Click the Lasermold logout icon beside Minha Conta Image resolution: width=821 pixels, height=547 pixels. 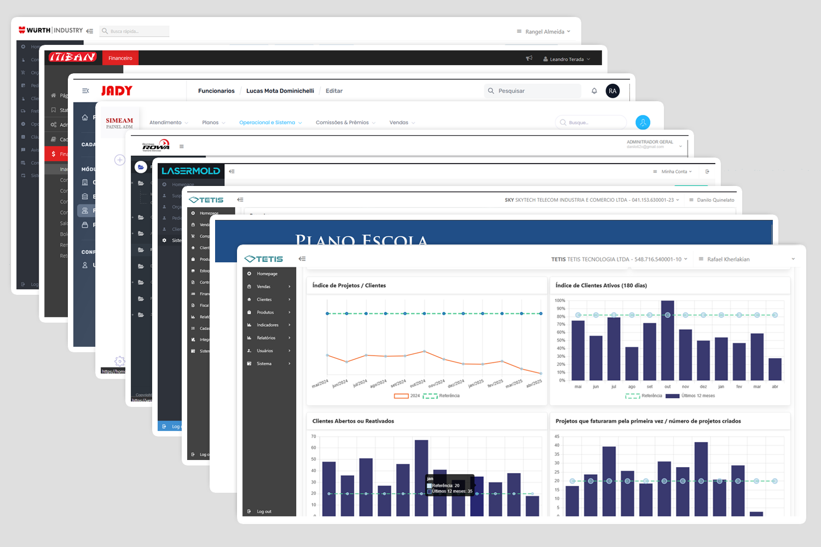[707, 172]
